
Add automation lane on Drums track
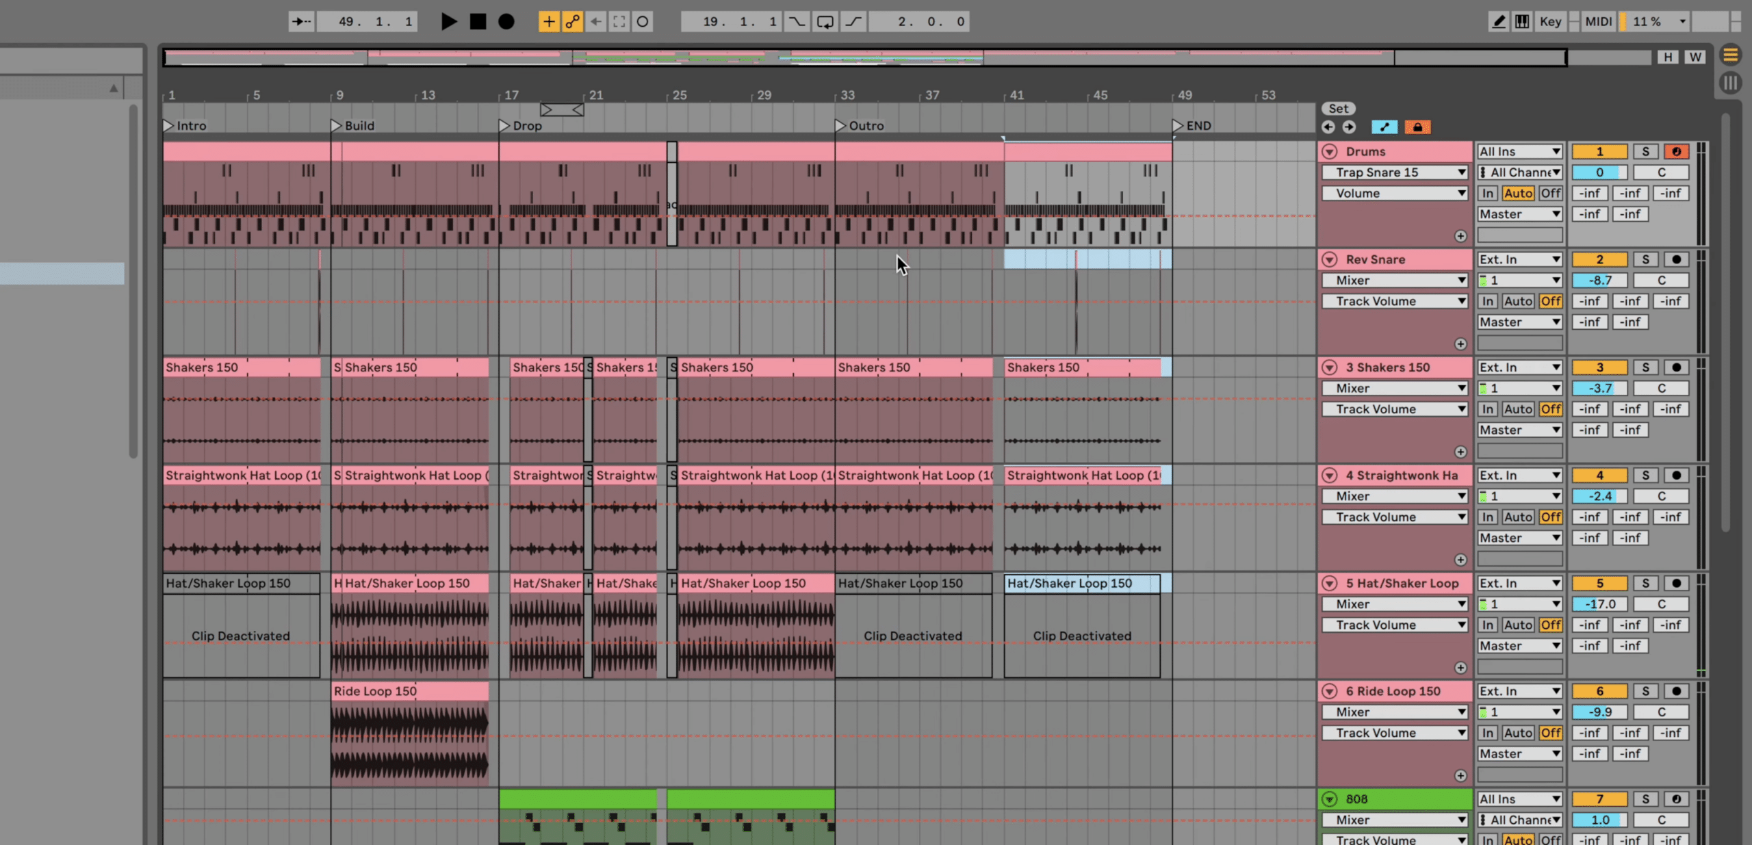(1460, 236)
